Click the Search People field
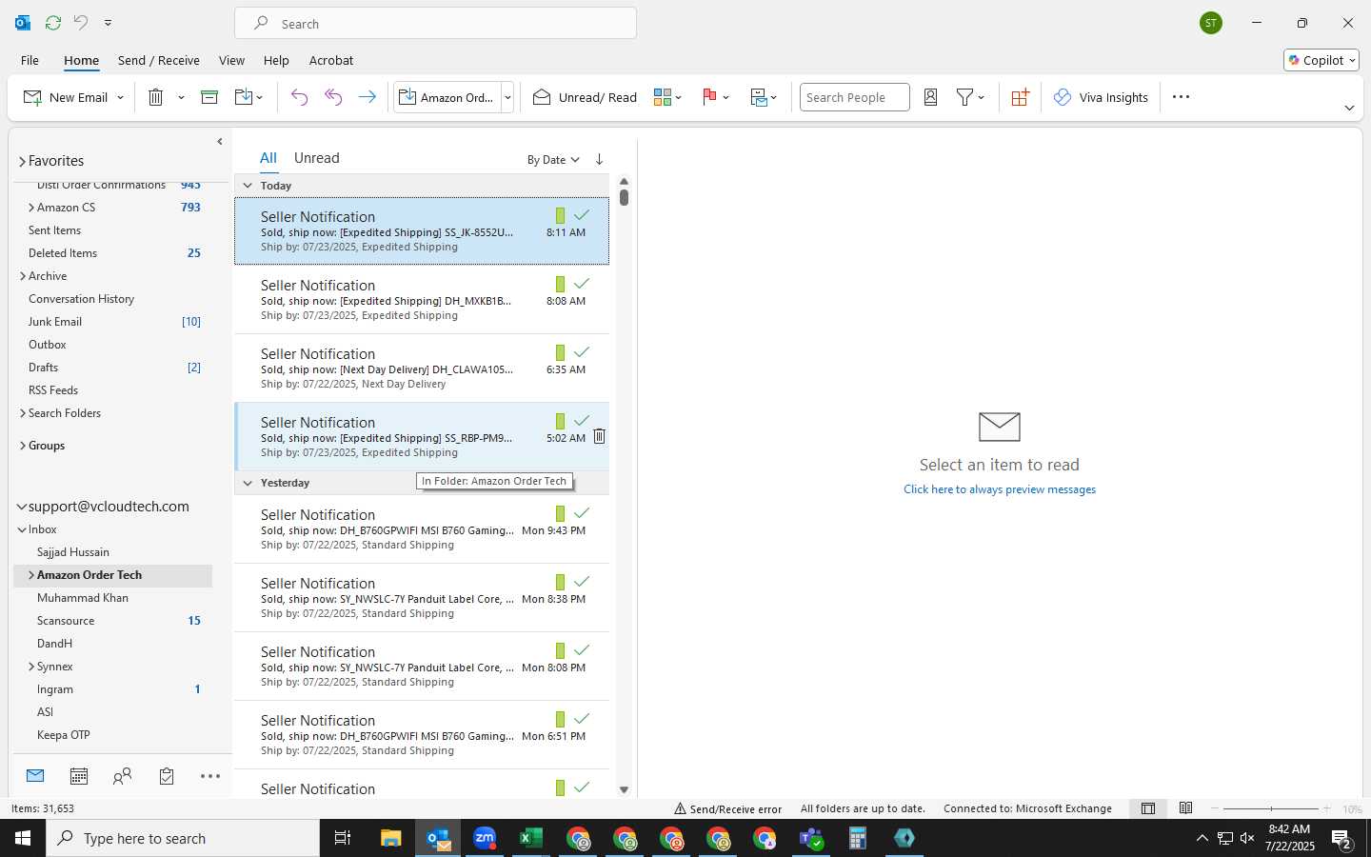1371x857 pixels. (x=855, y=97)
